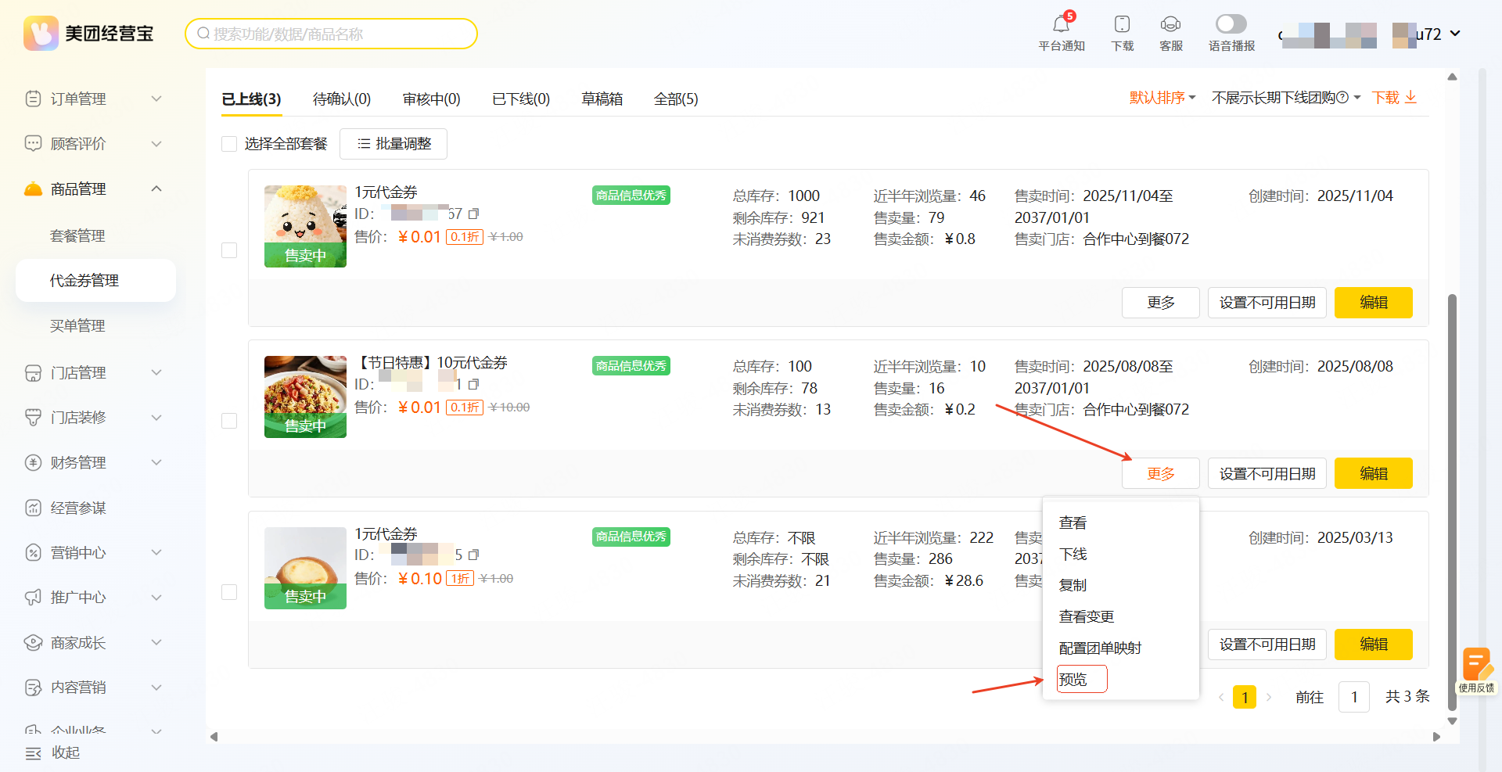Switch to the 已下线(0) tab
Image resolution: width=1502 pixels, height=772 pixels.
pyautogui.click(x=521, y=99)
